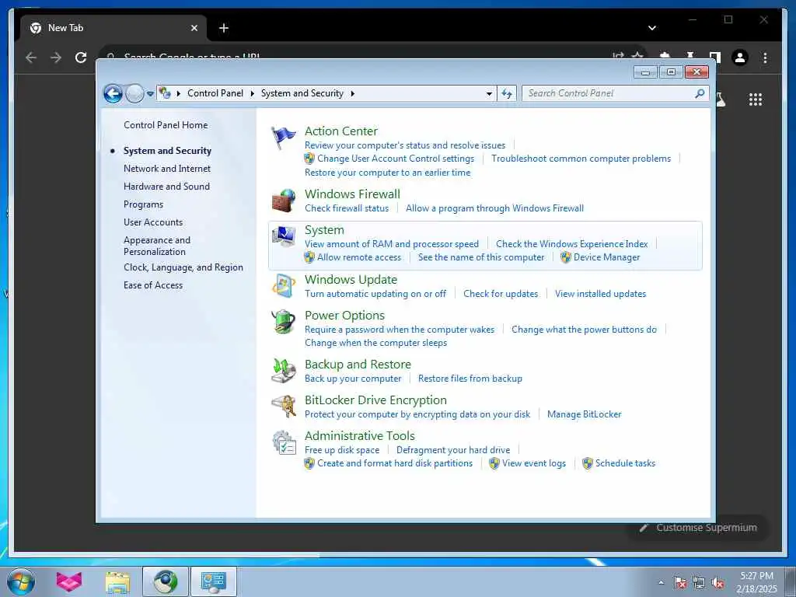796x597 pixels.
Task: Expand the arrow after Control Panel breadcrumb
Action: coord(252,93)
